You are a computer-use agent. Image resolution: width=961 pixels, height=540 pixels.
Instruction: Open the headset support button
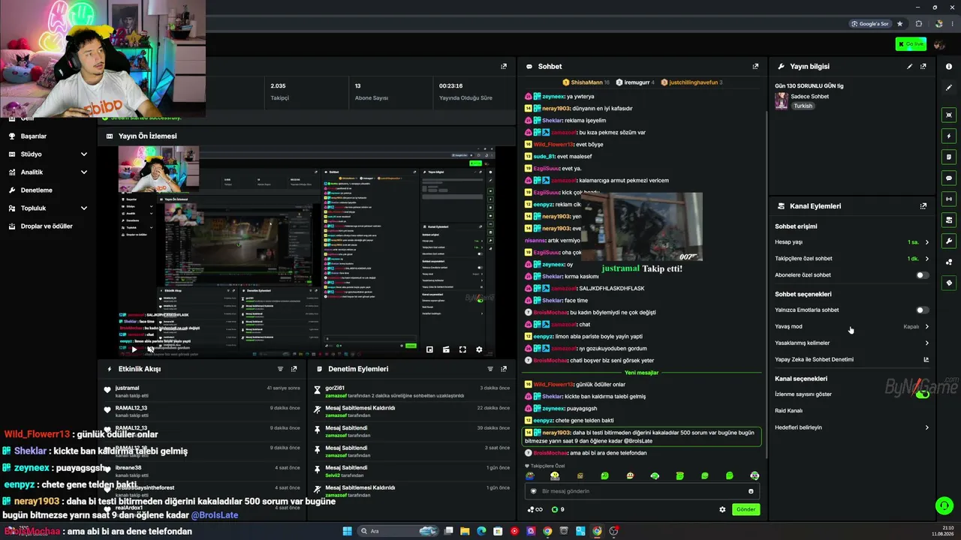pyautogui.click(x=944, y=506)
